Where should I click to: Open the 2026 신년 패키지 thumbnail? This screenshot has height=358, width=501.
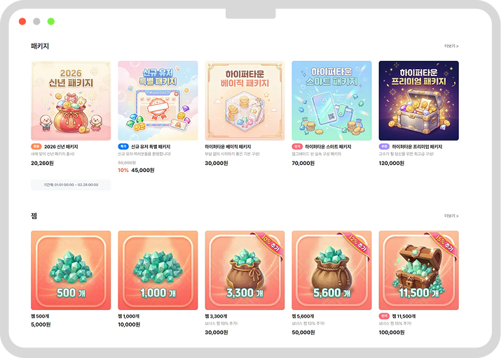pyautogui.click(x=71, y=101)
